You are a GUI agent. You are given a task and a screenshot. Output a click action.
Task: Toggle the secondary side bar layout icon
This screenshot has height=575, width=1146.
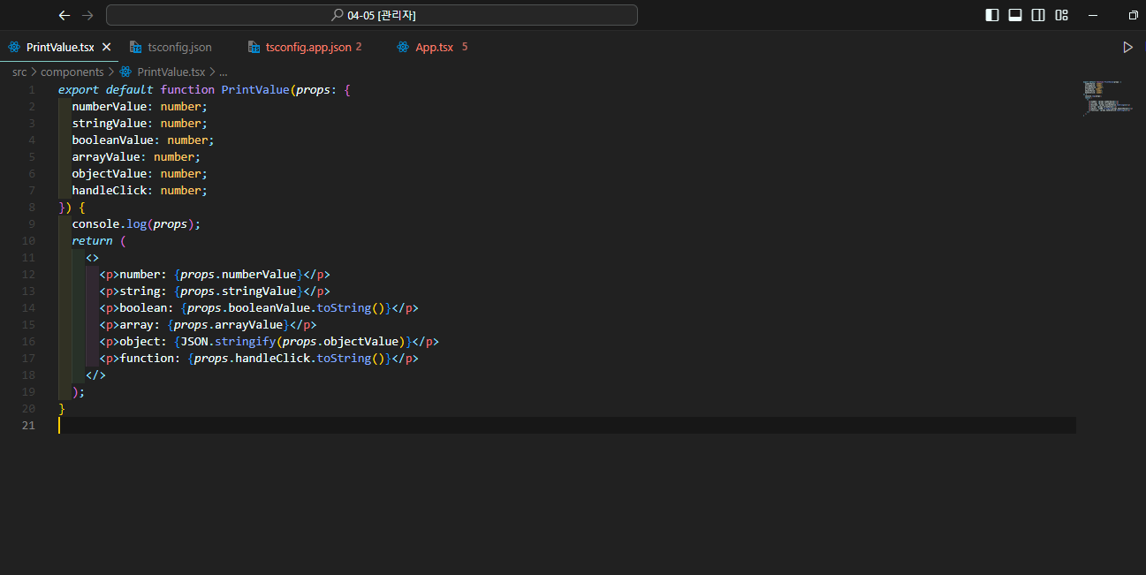[1038, 15]
